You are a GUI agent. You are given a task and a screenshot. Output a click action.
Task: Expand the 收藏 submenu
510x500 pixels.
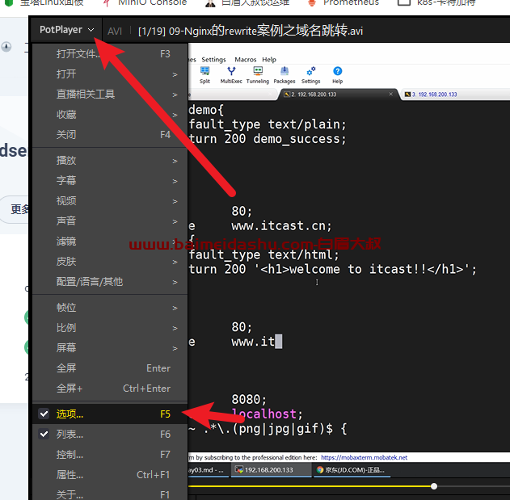pos(110,115)
